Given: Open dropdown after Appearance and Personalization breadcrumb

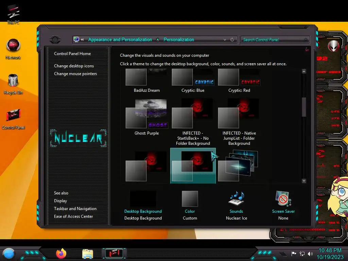Looking at the screenshot, I should (158, 39).
